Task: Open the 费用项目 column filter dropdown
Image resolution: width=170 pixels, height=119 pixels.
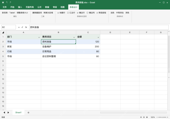Action: click(74, 37)
